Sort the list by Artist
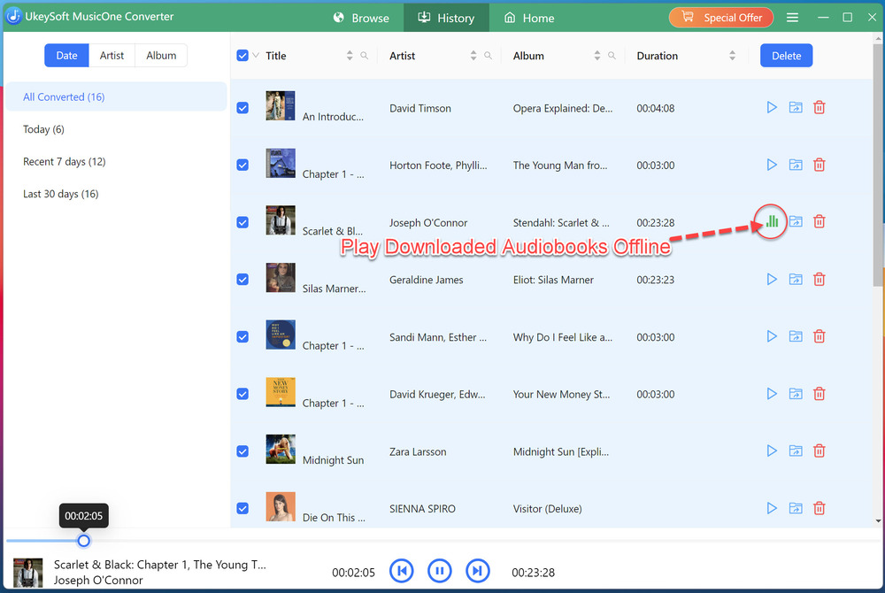 click(473, 55)
